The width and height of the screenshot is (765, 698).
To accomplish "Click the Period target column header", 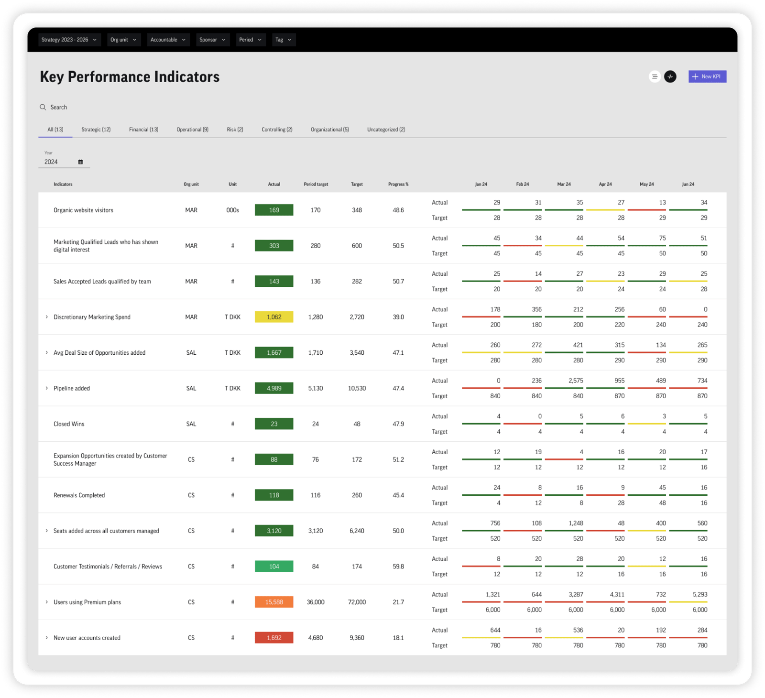I will (316, 184).
